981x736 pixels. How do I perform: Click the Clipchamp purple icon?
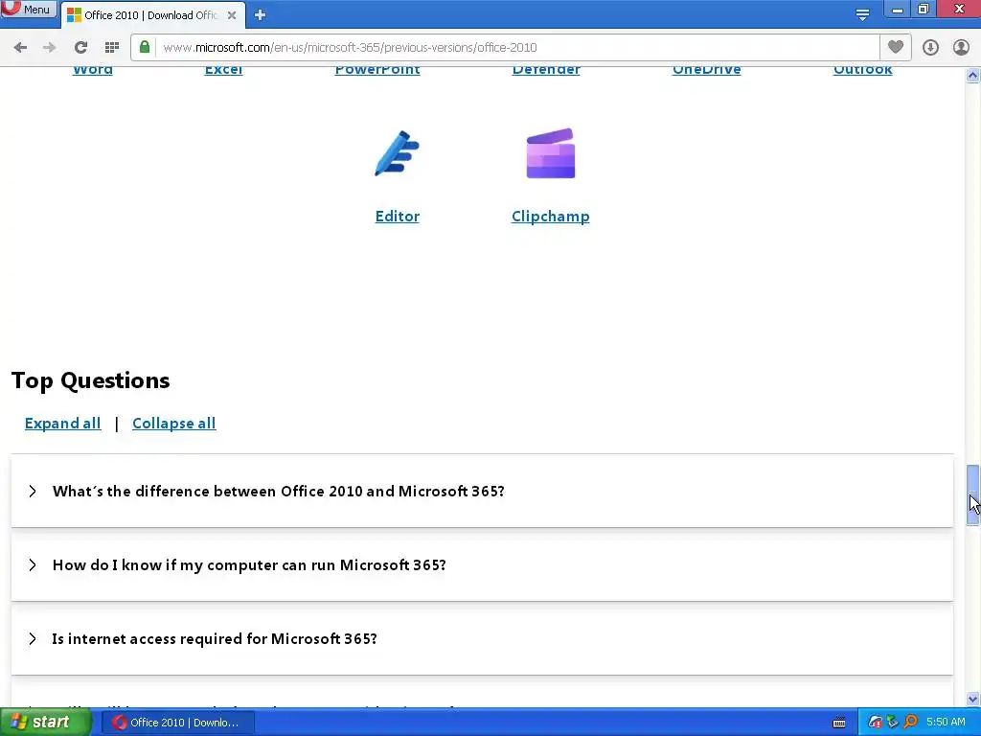coord(551,154)
